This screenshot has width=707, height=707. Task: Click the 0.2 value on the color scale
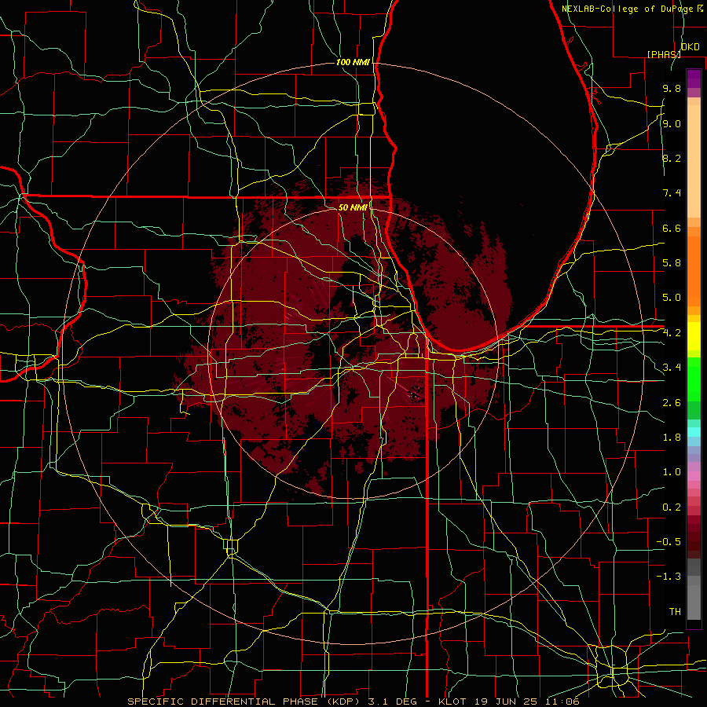coord(672,507)
